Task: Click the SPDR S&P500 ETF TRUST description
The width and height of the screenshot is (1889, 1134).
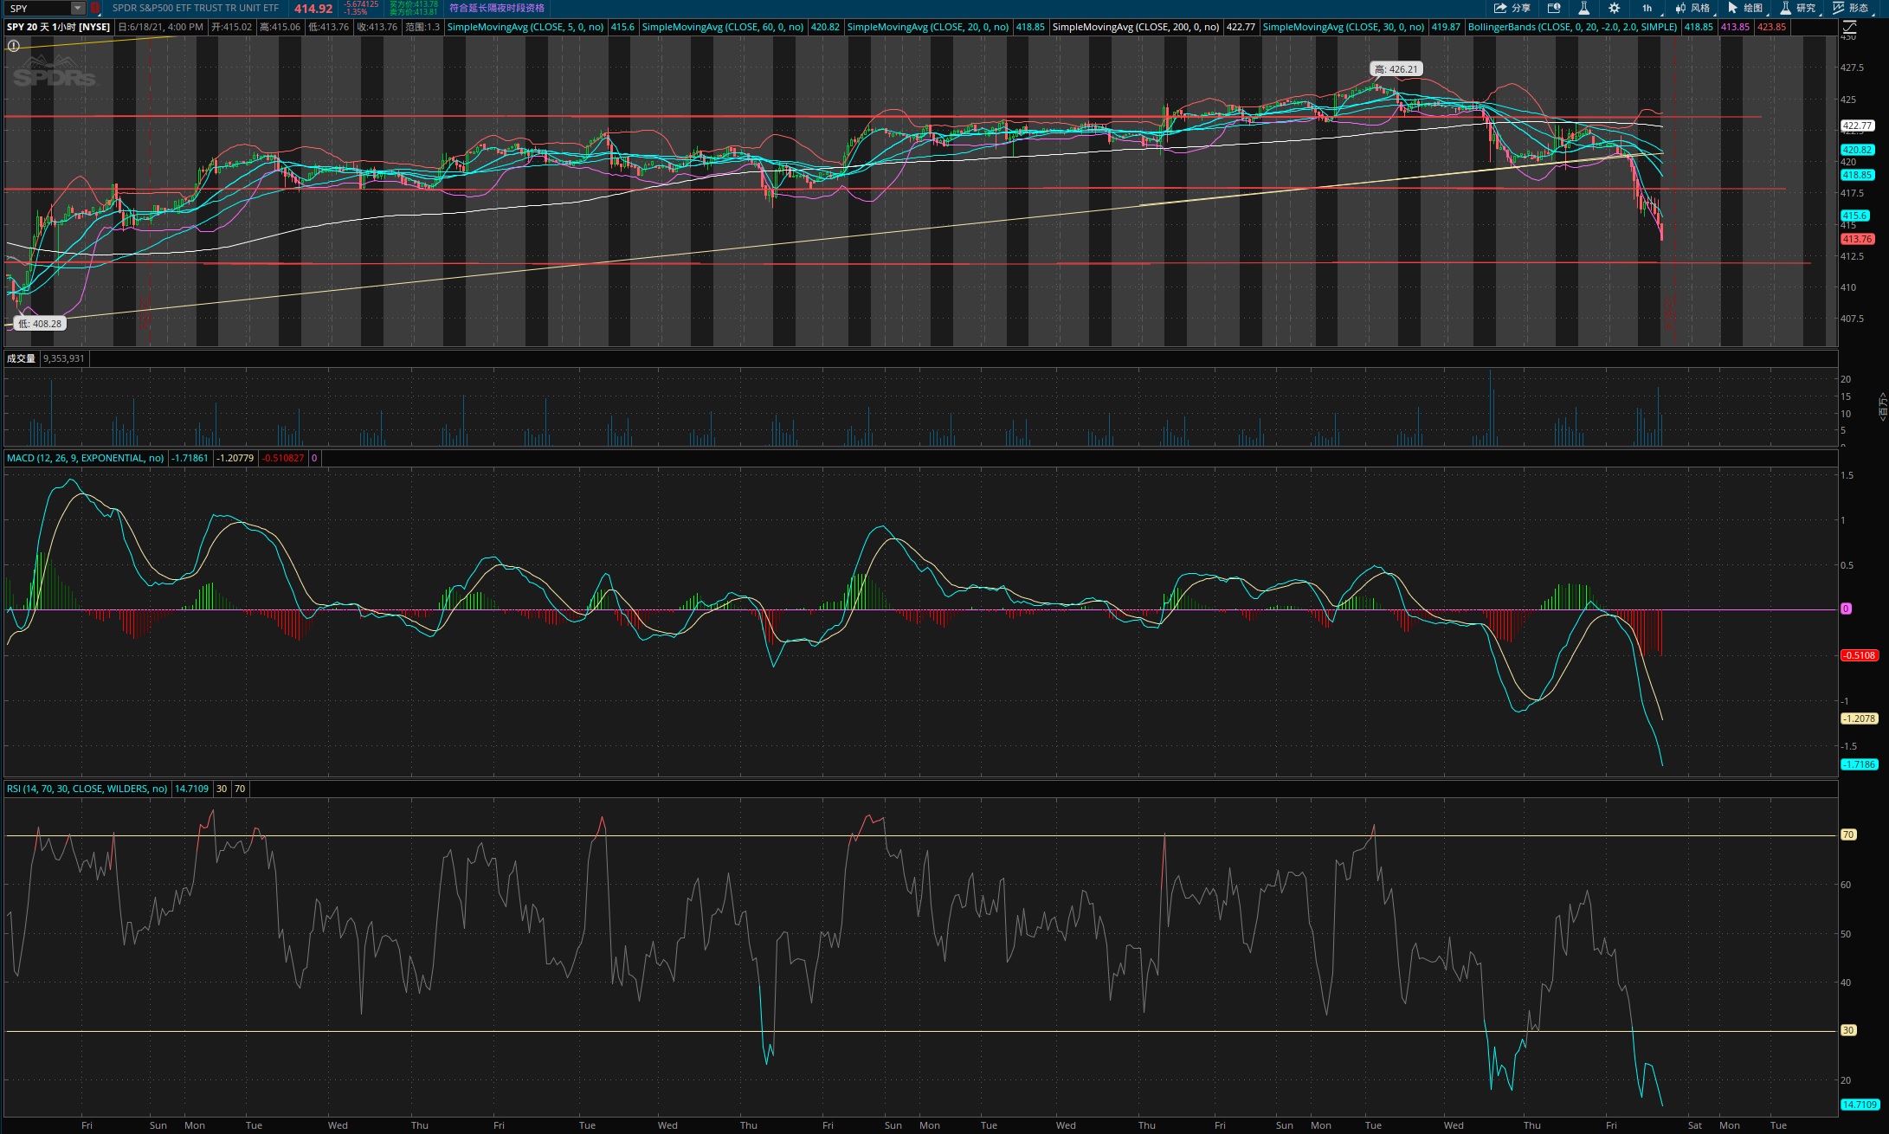Action: tap(196, 9)
